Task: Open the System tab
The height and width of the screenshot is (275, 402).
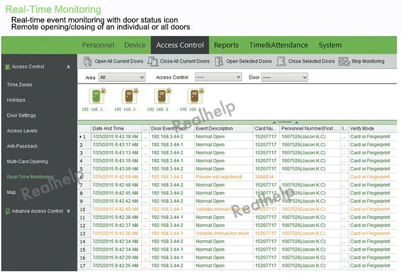Action: tap(330, 45)
